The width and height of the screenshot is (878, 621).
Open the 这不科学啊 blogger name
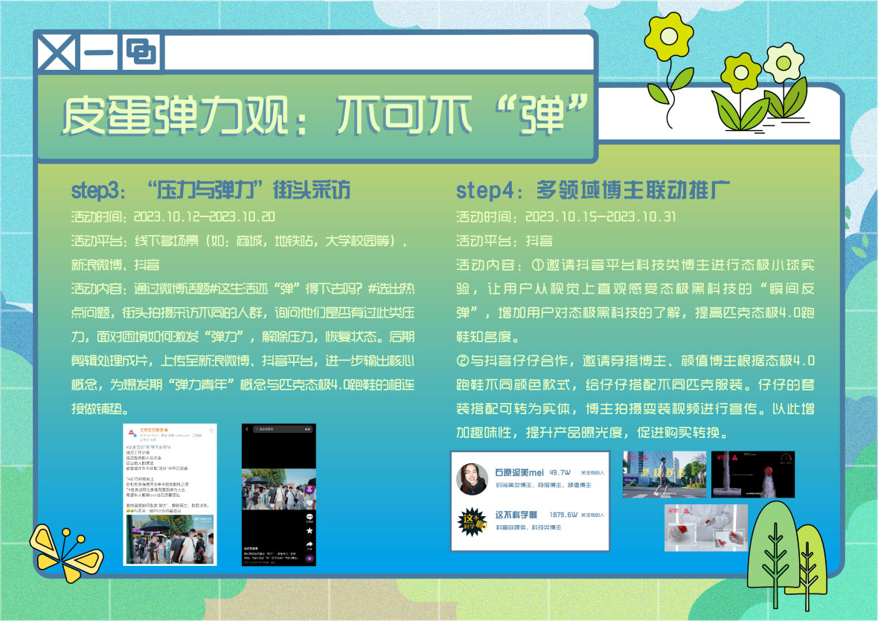(516, 515)
